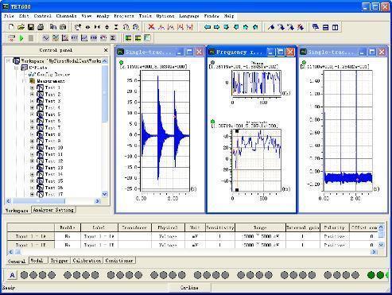Image resolution: width=392 pixels, height=295 pixels.
Task: Click the New file toolbar icon
Action: tap(11, 27)
